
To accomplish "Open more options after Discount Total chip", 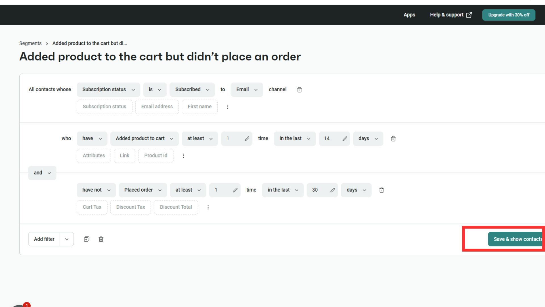I will click(x=208, y=207).
